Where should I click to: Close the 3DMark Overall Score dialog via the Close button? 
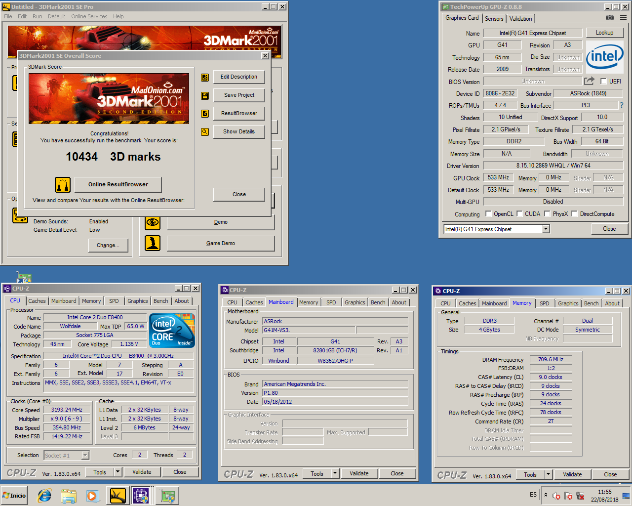tap(239, 194)
